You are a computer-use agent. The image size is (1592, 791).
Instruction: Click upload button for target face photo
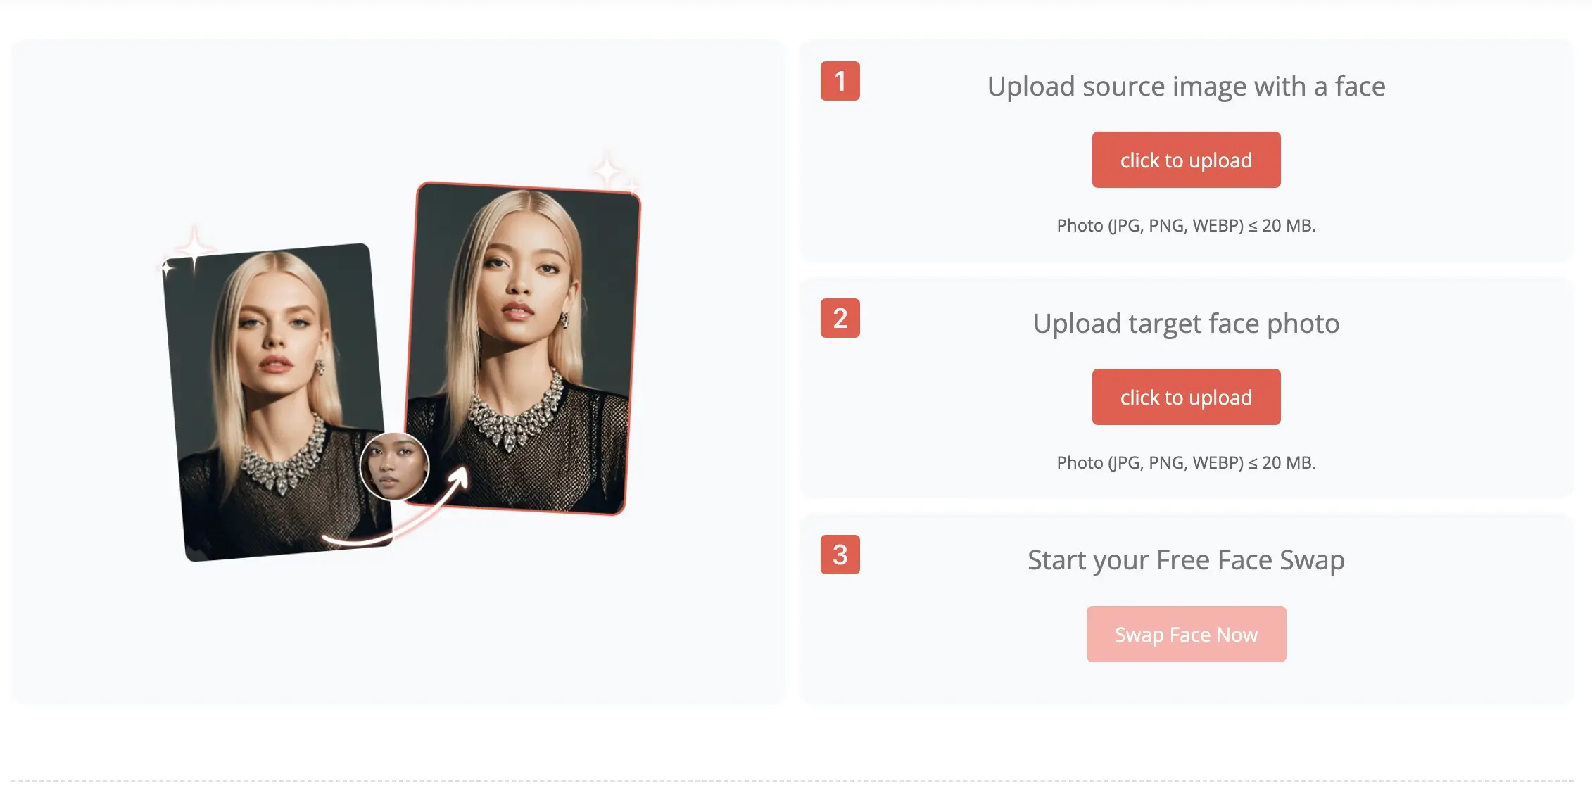(x=1186, y=397)
